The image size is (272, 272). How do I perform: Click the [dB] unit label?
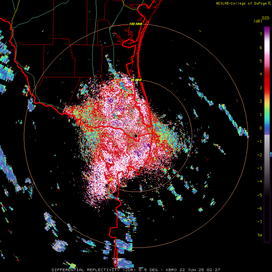click(258, 21)
